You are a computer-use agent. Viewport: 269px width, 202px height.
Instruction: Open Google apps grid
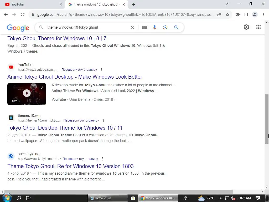[x=258, y=27]
